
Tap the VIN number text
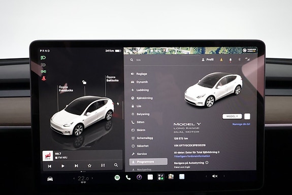[x=189, y=145]
